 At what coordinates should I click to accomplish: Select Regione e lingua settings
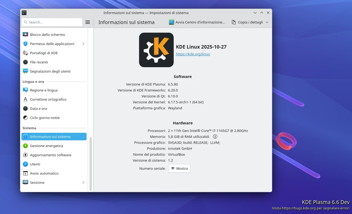point(44,90)
